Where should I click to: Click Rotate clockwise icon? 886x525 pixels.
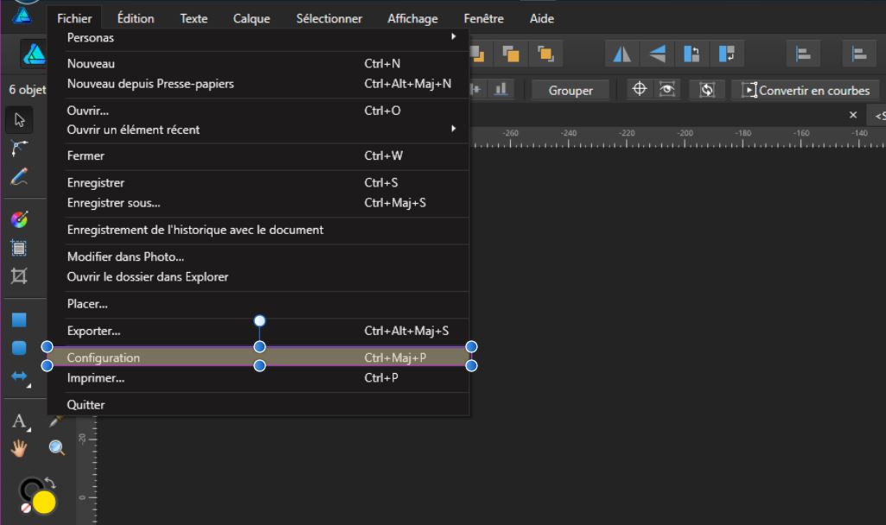727,54
